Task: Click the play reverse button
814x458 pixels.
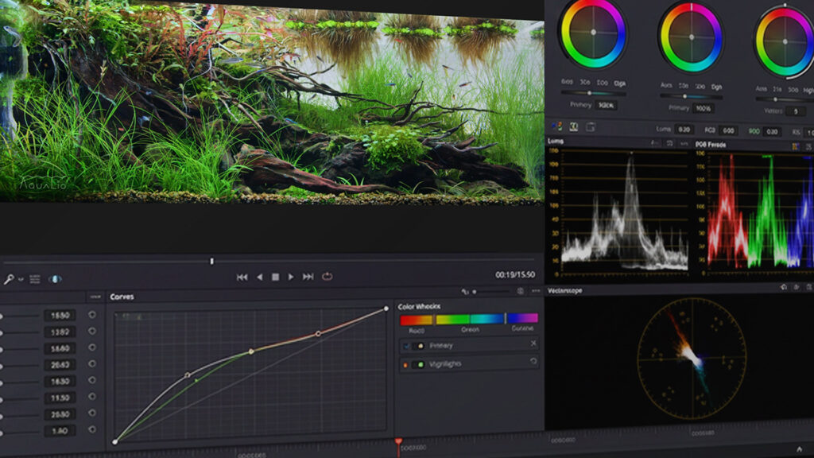Action: tap(259, 277)
